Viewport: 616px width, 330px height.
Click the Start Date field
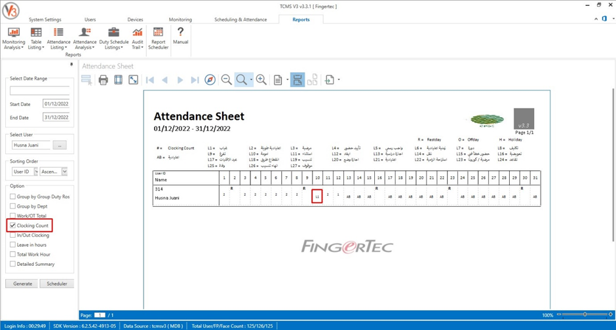tap(56, 104)
